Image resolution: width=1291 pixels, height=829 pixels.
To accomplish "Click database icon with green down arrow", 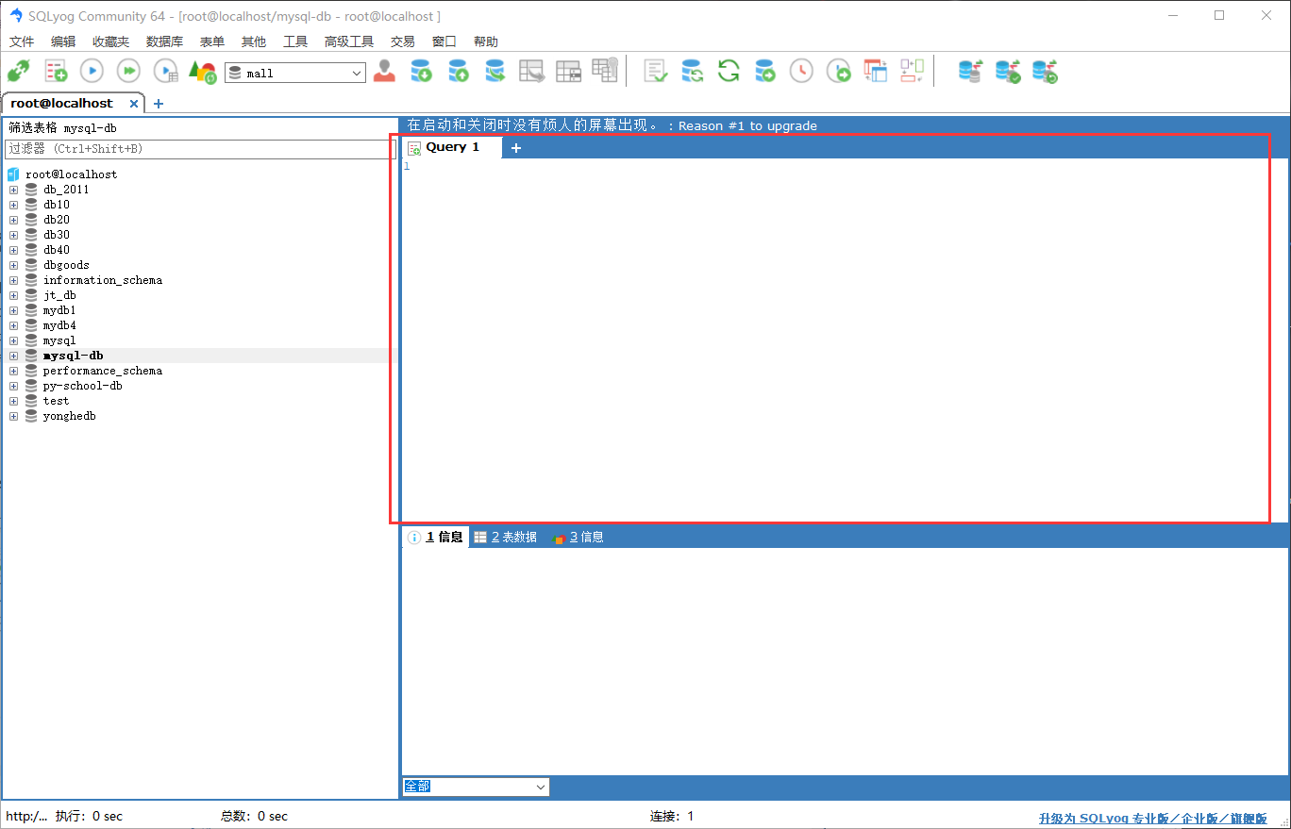I will pyautogui.click(x=421, y=72).
